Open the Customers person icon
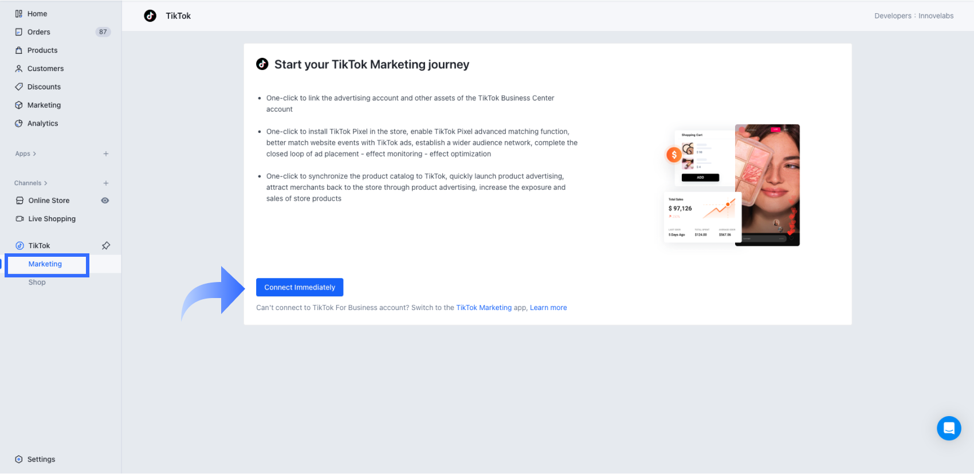974x474 pixels. [x=19, y=69]
